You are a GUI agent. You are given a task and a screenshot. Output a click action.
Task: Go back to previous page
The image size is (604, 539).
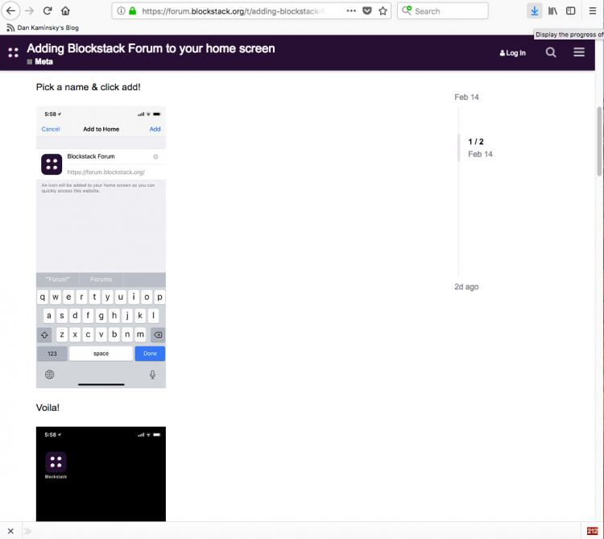tap(10, 10)
